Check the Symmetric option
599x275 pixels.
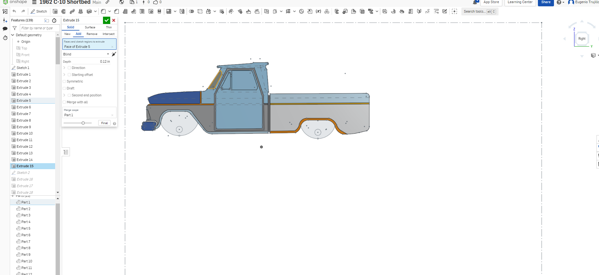click(64, 81)
